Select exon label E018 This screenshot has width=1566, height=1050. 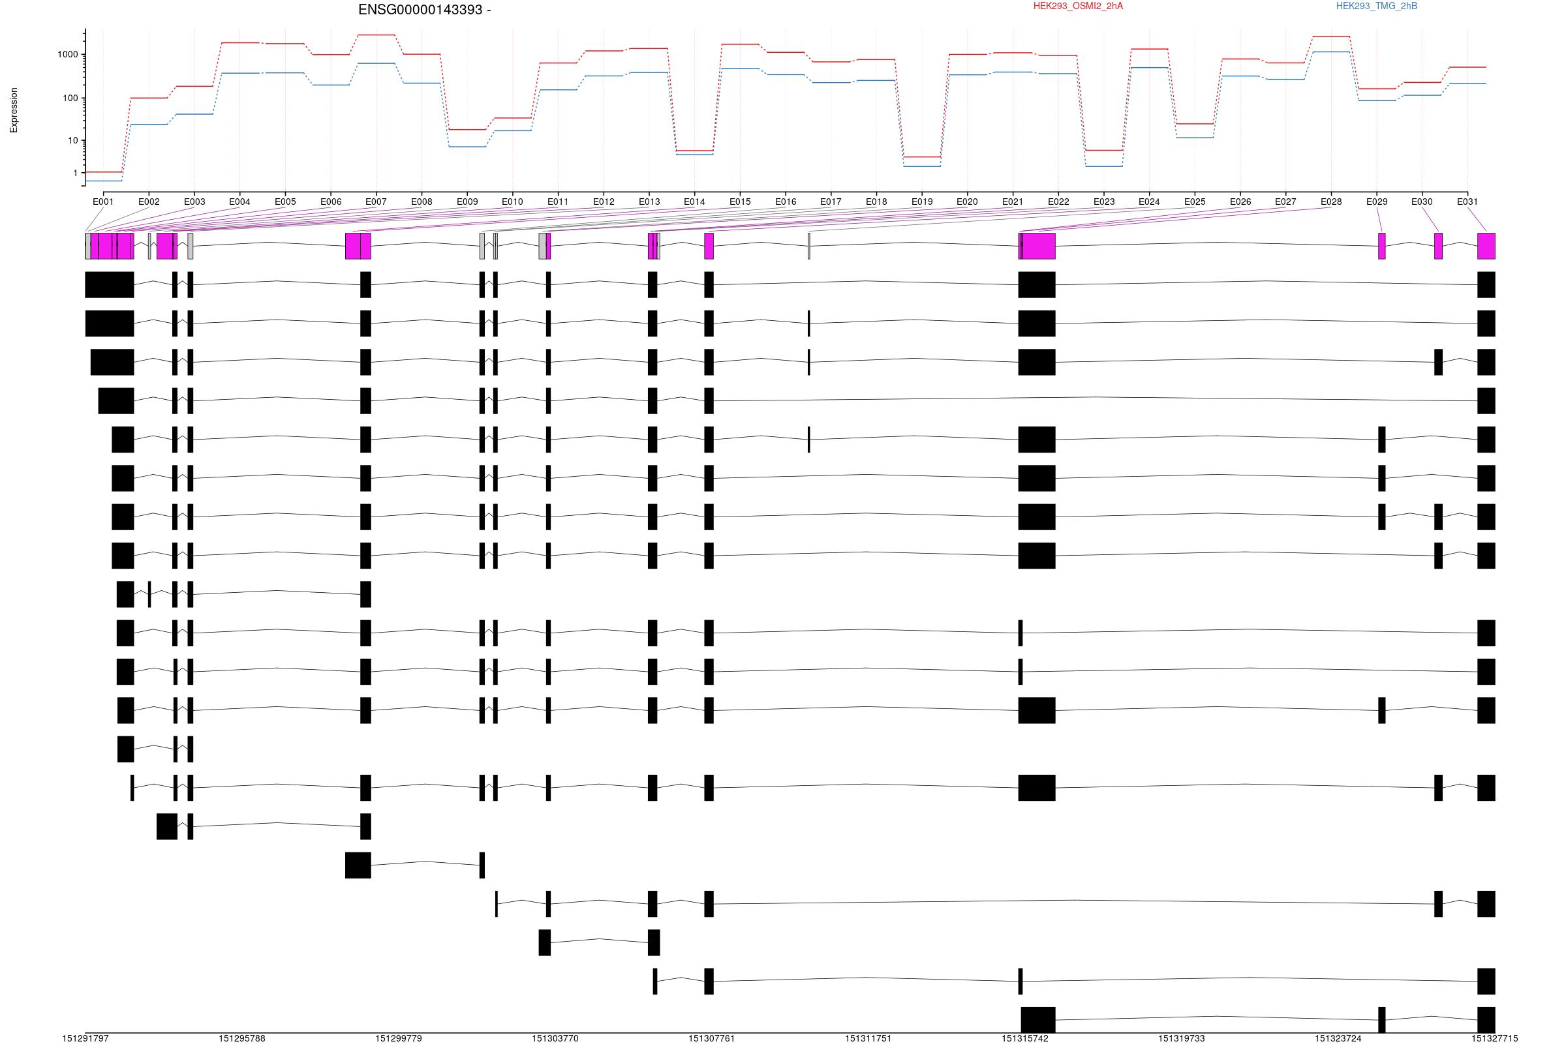pos(876,202)
